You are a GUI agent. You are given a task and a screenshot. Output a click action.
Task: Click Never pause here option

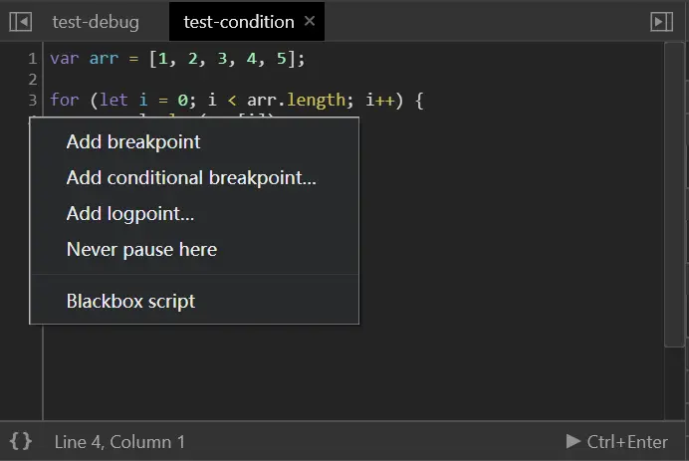(141, 250)
